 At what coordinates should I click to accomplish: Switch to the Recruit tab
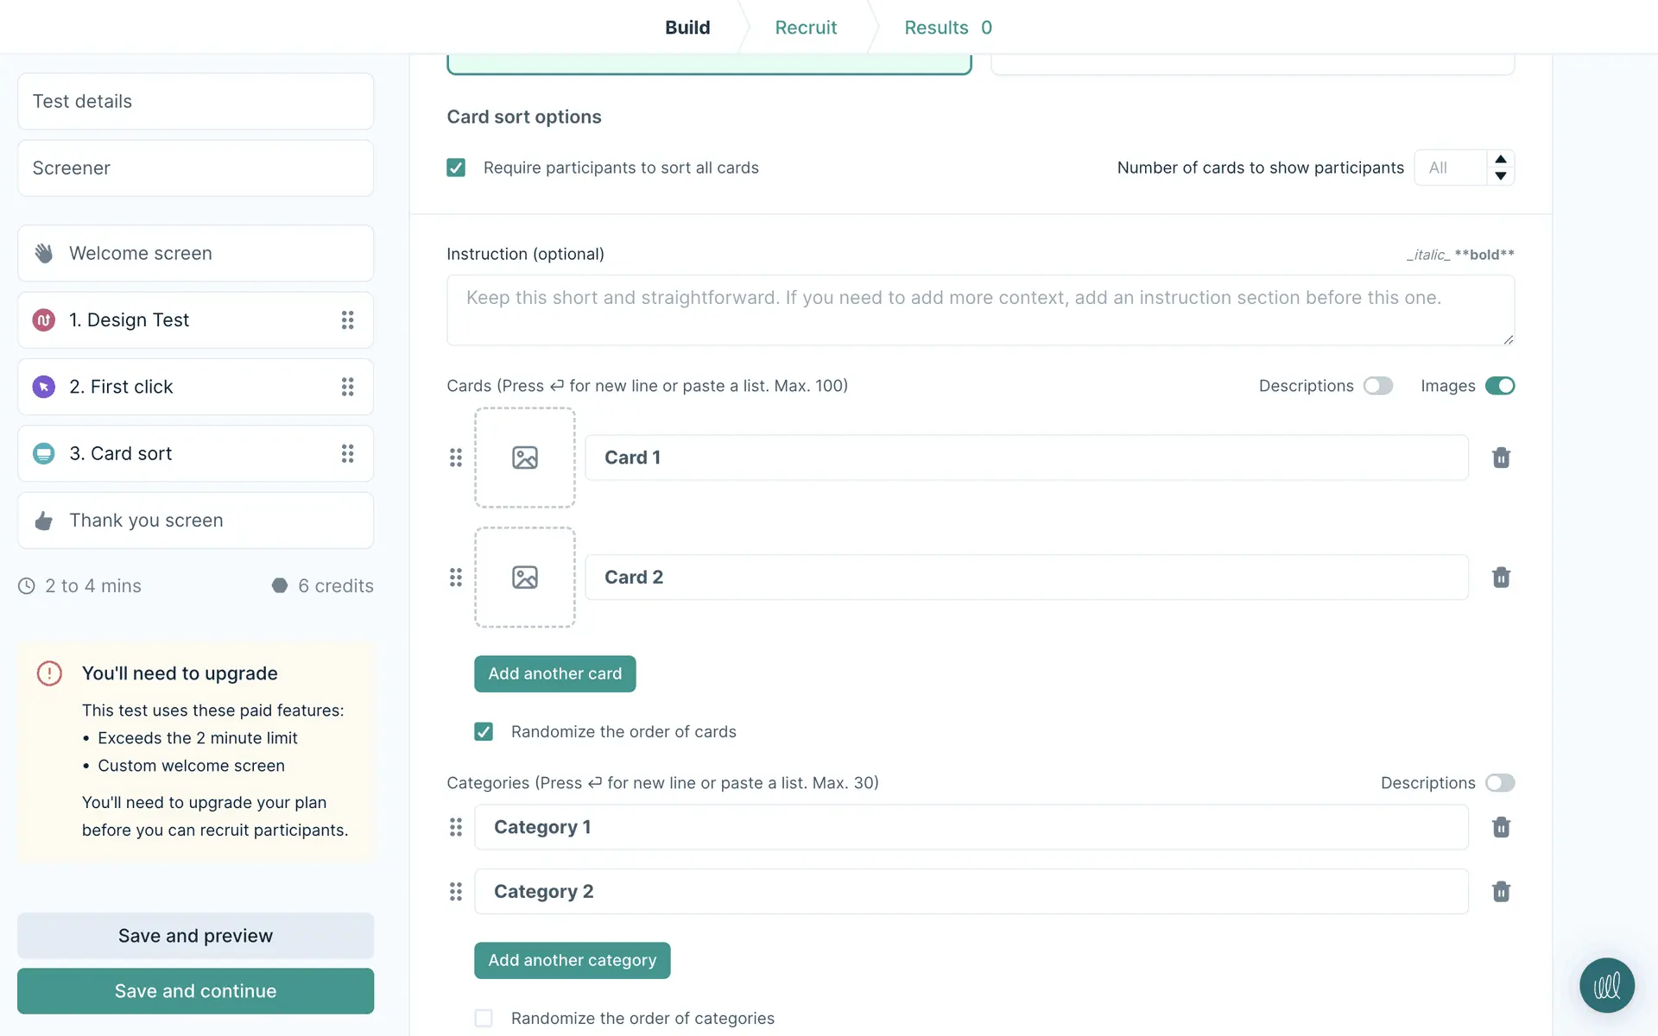(x=806, y=28)
